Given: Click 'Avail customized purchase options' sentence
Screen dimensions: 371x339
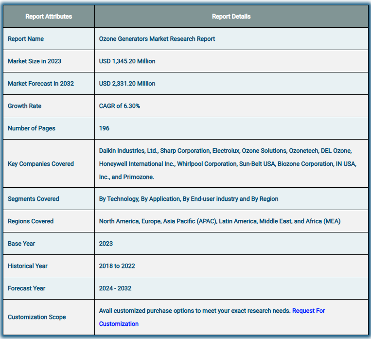Looking at the screenshot, I should (194, 311).
